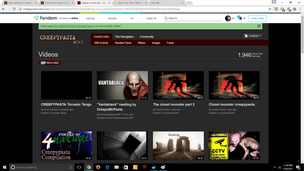Open Steam from the taskbar
This screenshot has height=171, width=304.
(x=154, y=167)
